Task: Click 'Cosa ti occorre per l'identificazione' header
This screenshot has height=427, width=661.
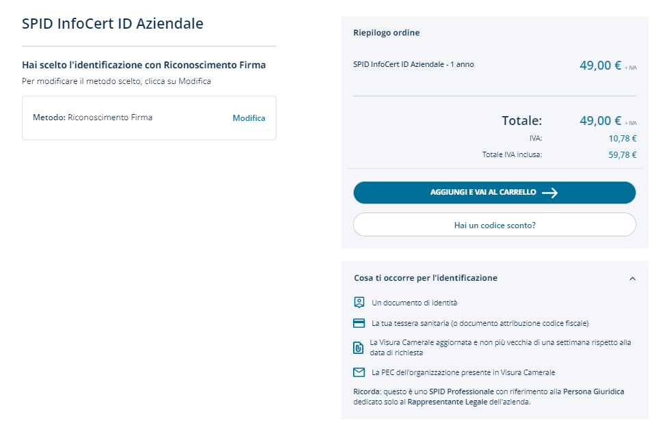Action: click(426, 278)
